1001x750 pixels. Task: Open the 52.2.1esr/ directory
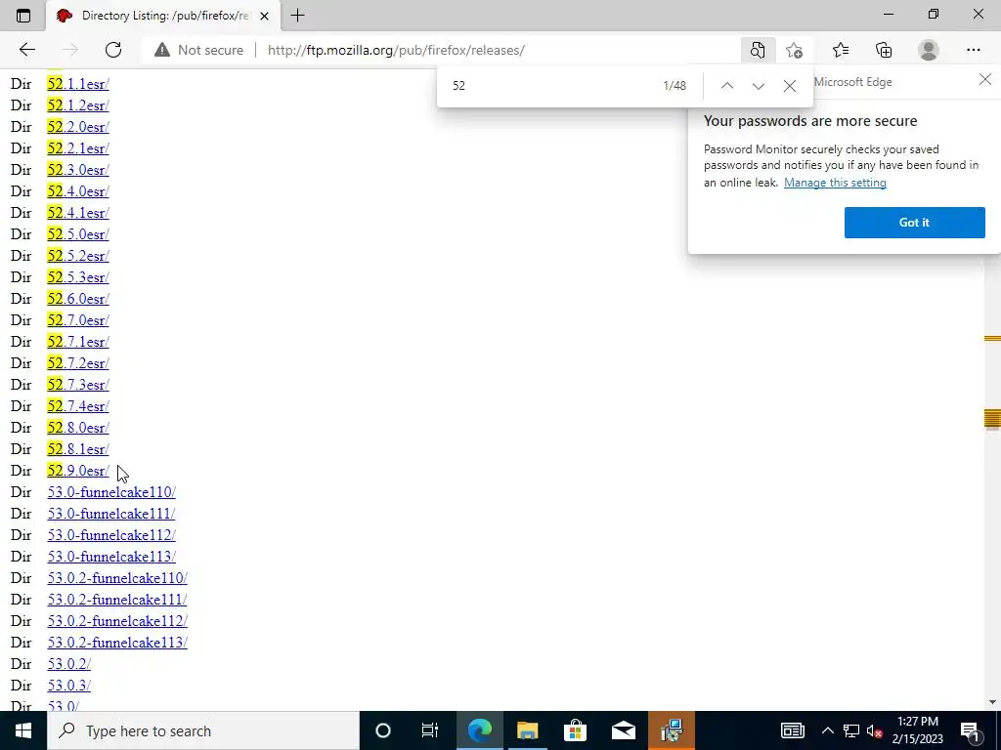pos(78,148)
